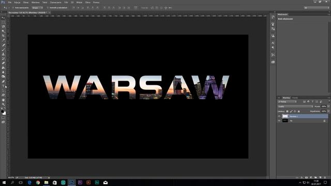Select the Zoom tool
This screenshot has height=186, width=331.
coord(3,104)
